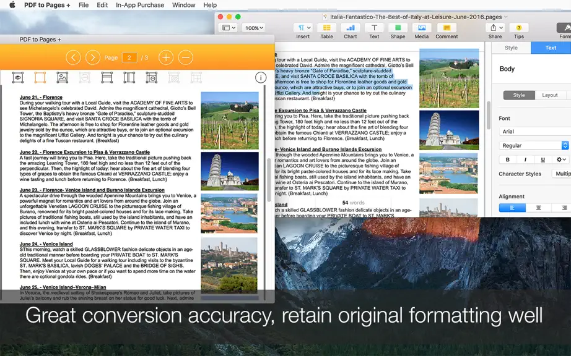
Task: Expand the Regular font style dropdown
Action: pos(533,145)
